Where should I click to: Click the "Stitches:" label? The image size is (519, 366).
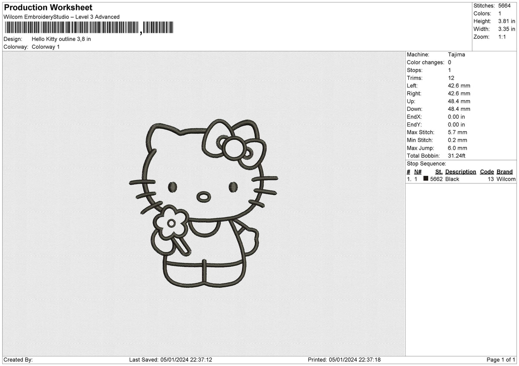(484, 6)
